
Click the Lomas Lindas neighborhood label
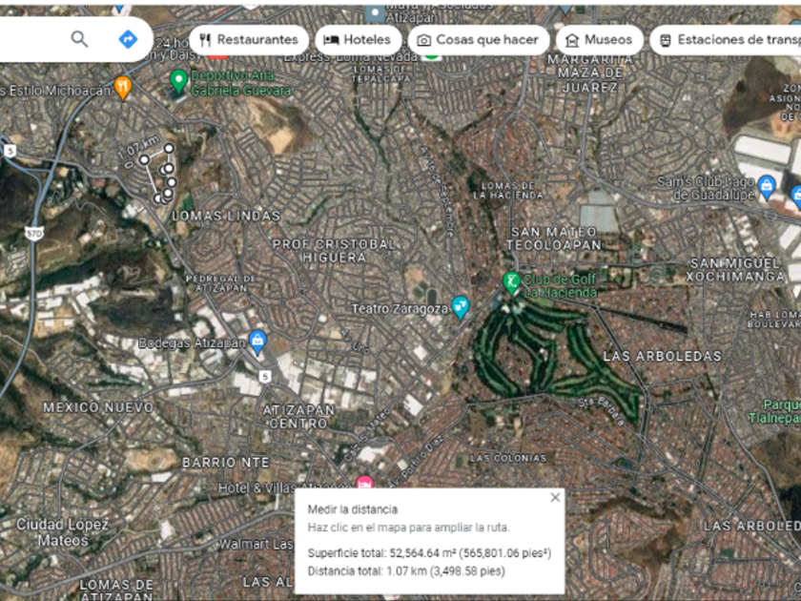coord(226,216)
